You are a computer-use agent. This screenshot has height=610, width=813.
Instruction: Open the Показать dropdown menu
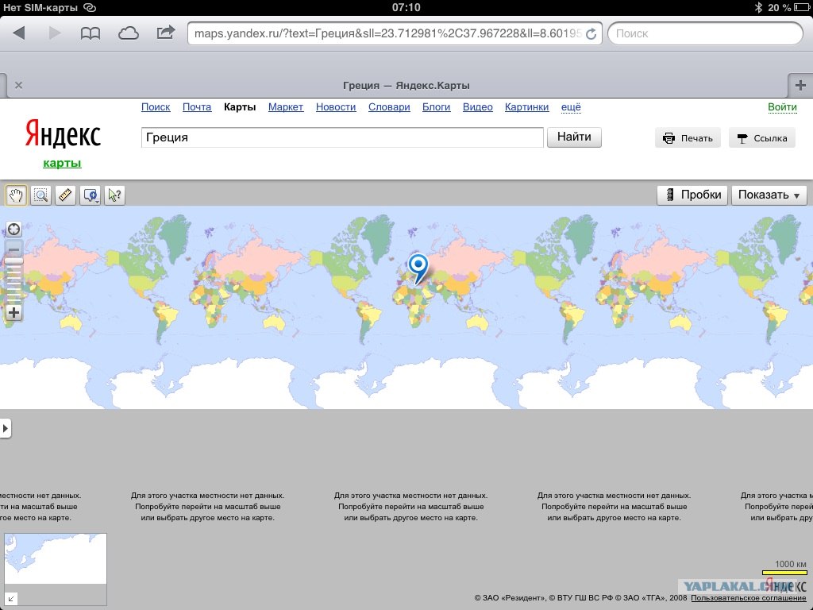click(769, 195)
